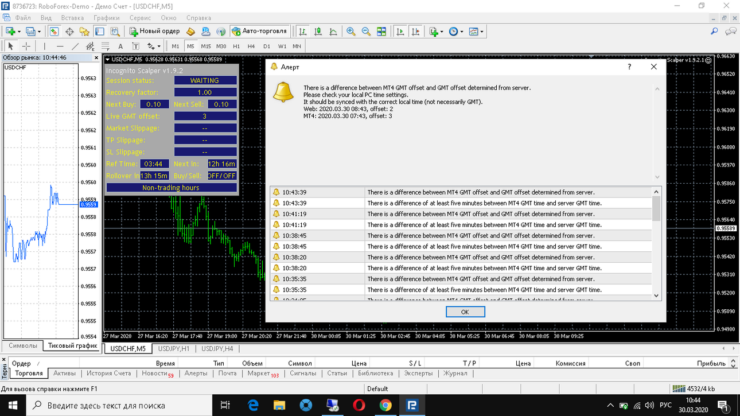Select the text tool A
The height and width of the screenshot is (416, 740).
tap(120, 46)
